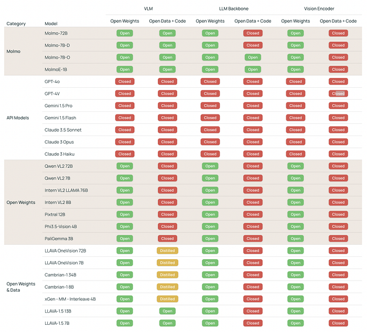
Task: Click the Intern VL2 8B model name
Action: point(58,202)
